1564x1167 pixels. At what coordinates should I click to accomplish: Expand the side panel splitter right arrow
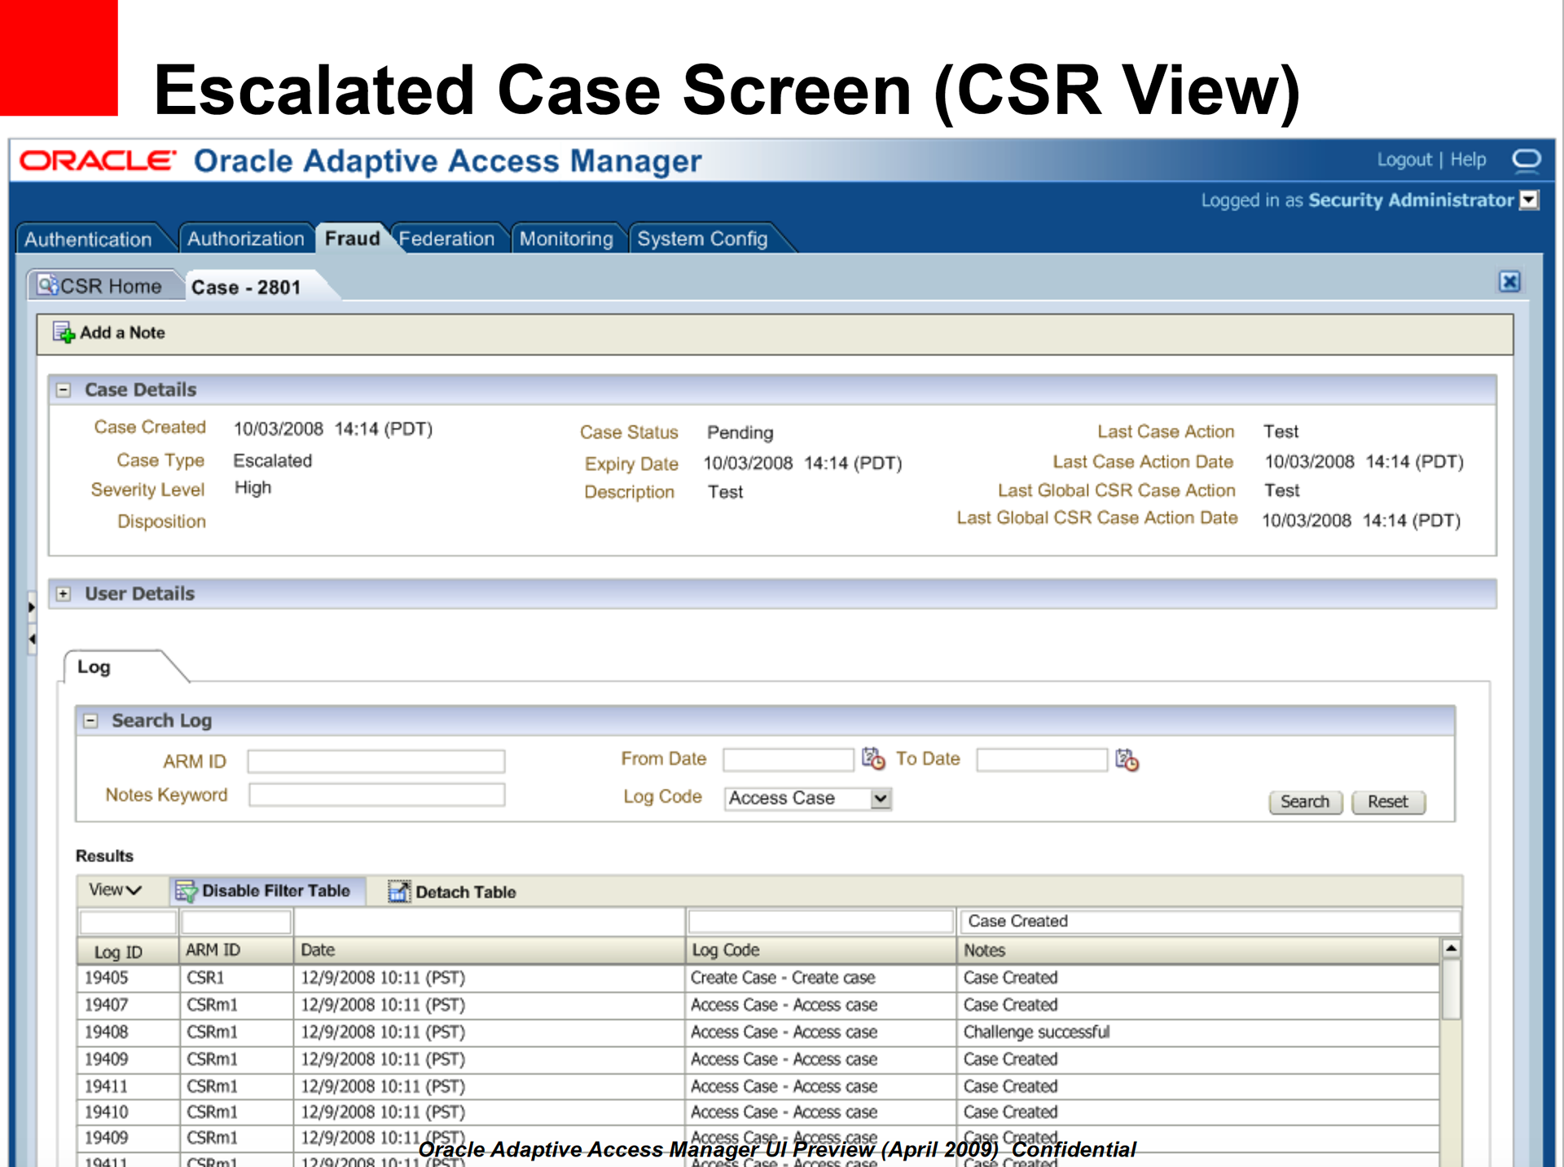coord(32,606)
